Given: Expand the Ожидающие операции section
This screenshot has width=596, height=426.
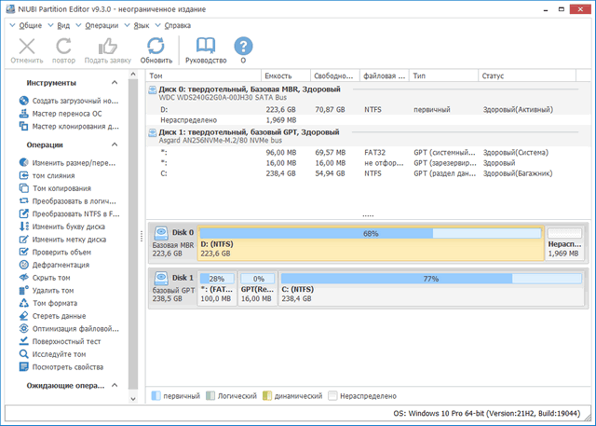Looking at the screenshot, I should [x=115, y=385].
